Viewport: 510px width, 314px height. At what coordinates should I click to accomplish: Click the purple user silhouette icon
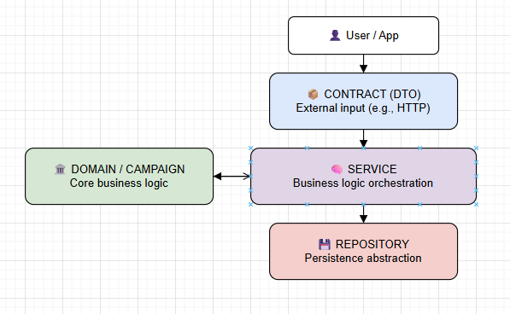[335, 35]
